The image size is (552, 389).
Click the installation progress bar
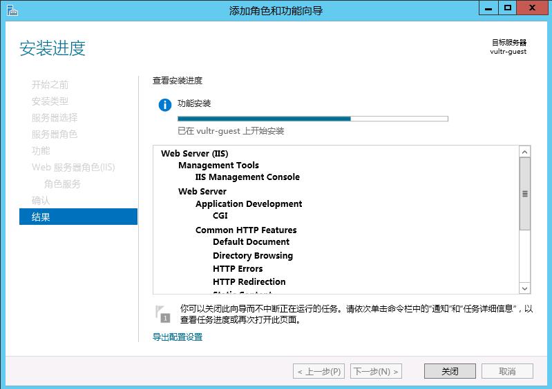click(x=312, y=119)
